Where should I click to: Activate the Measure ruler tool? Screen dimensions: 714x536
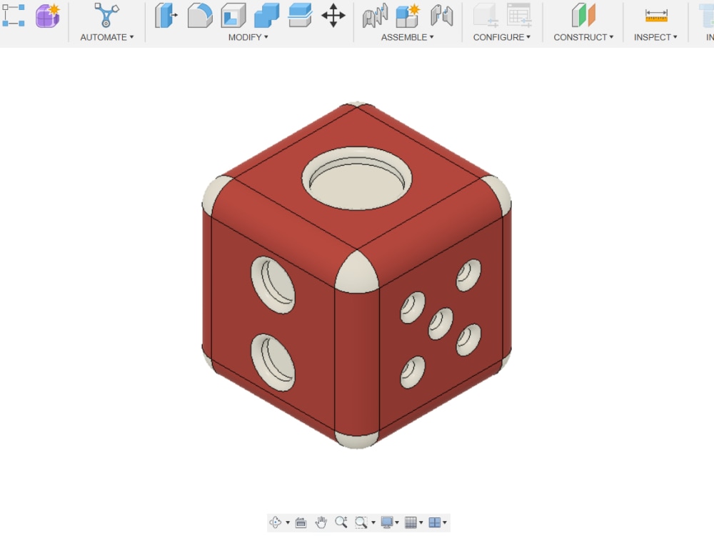click(x=656, y=16)
